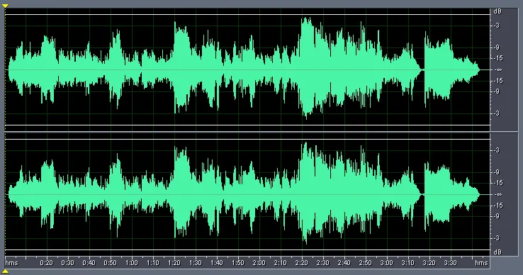Screen dimensions: 523x275
Task: Click the 2:30 label on the ruler
Action: (x=323, y=263)
